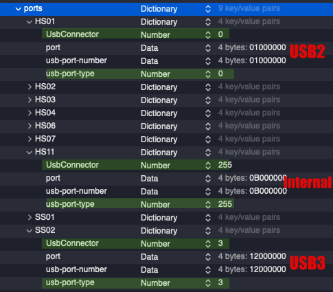This screenshot has width=333, height=292.
Task: Open type stepper for ports row
Action: 208,9
